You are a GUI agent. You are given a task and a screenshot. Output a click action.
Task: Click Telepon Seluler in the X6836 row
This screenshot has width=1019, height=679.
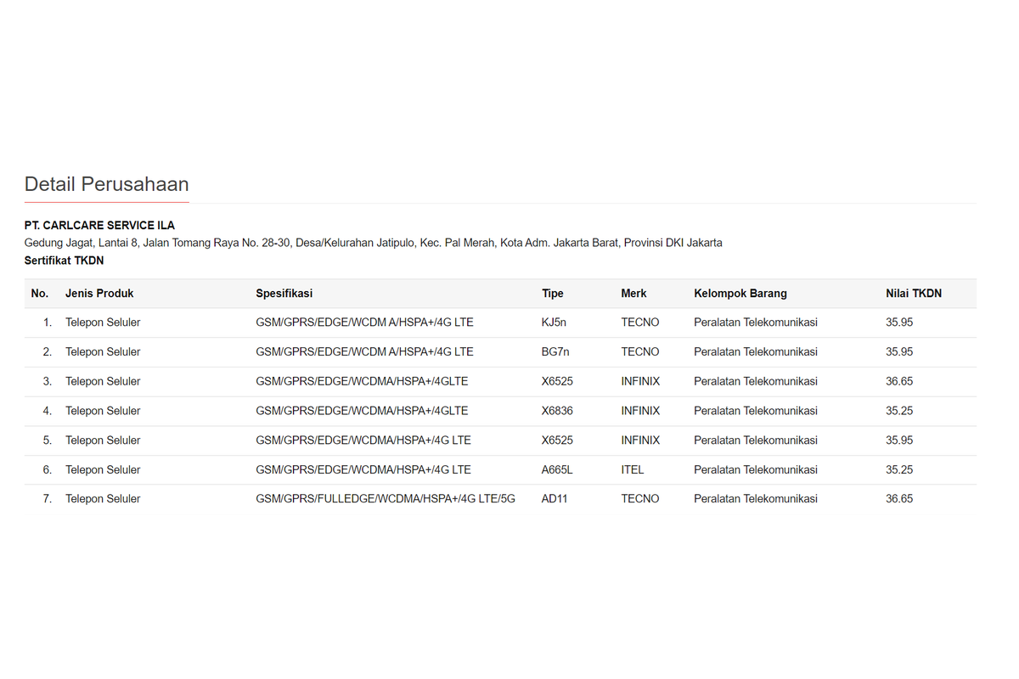[x=103, y=411]
